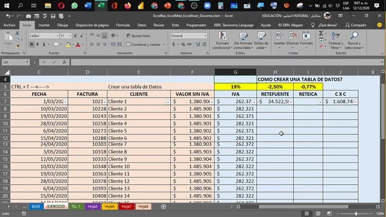The height and width of the screenshot is (217, 386).
Task: Add a new sheet with plus button
Action: pos(163,207)
